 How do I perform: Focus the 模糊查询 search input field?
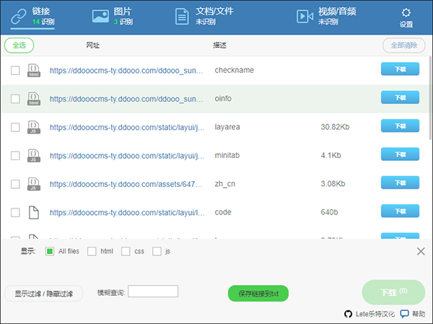(x=153, y=292)
